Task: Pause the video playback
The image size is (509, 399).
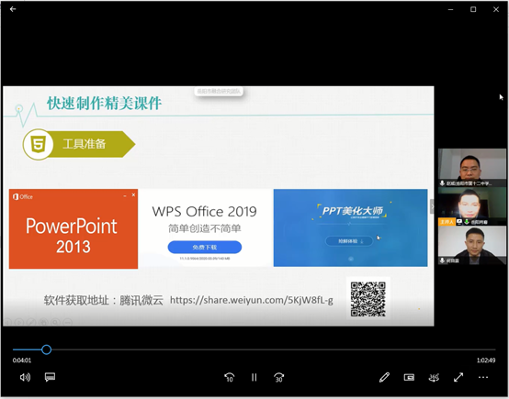Action: point(254,377)
